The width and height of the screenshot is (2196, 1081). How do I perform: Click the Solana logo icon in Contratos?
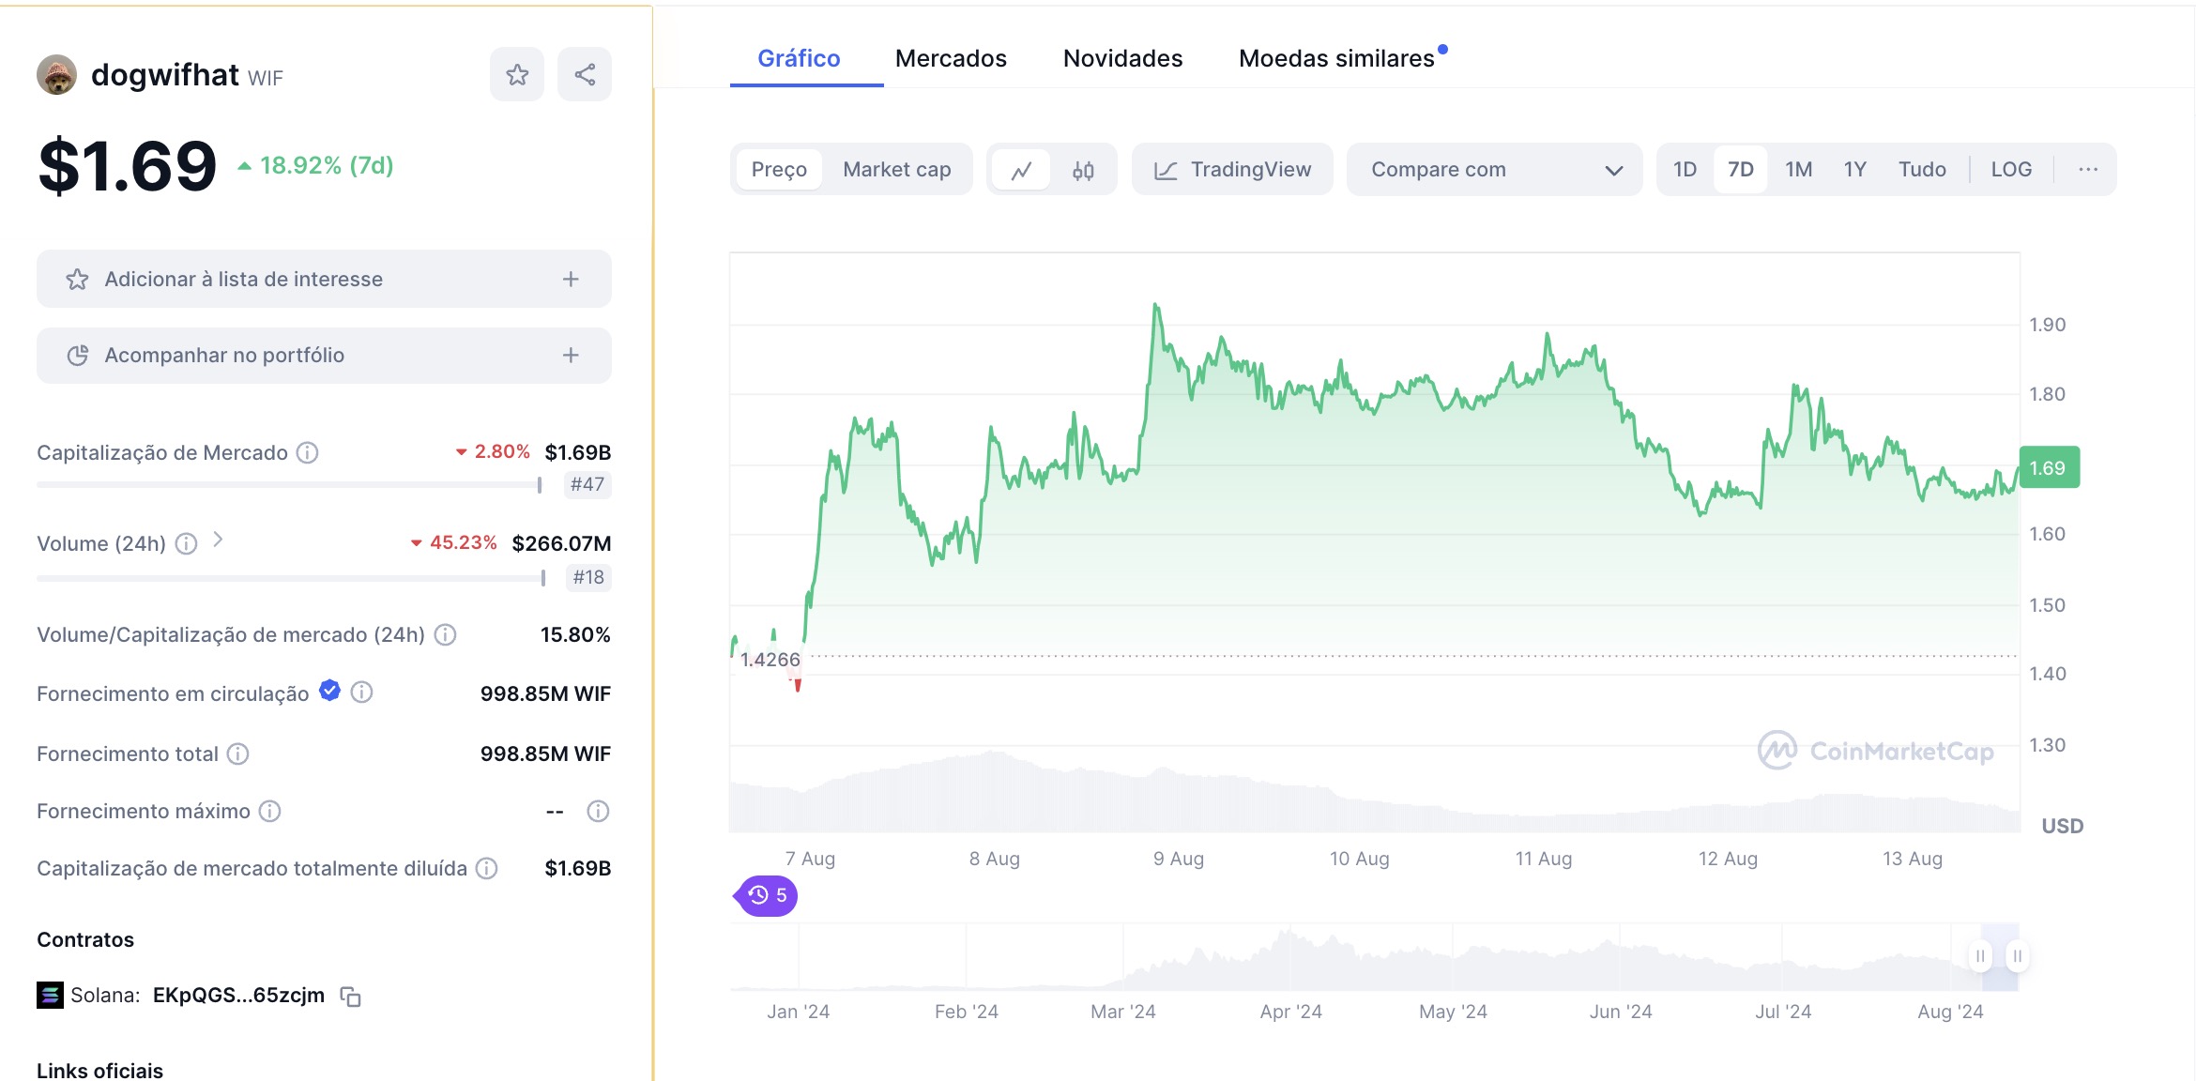coord(50,995)
